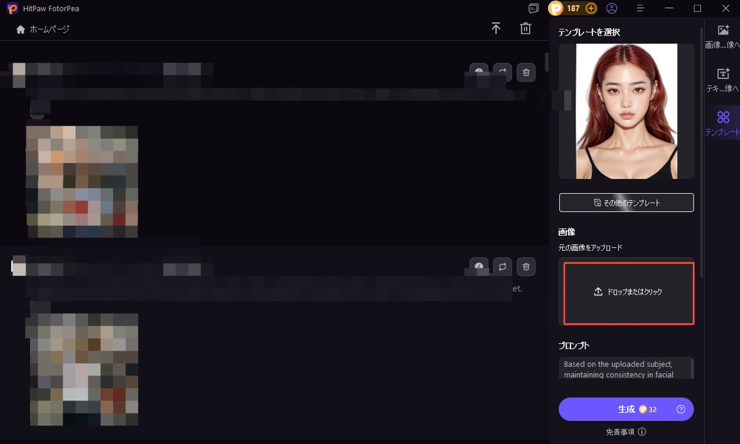Viewport: 740px width, 444px height.
Task: Click the info icon next to 免責事項
Action: point(642,432)
